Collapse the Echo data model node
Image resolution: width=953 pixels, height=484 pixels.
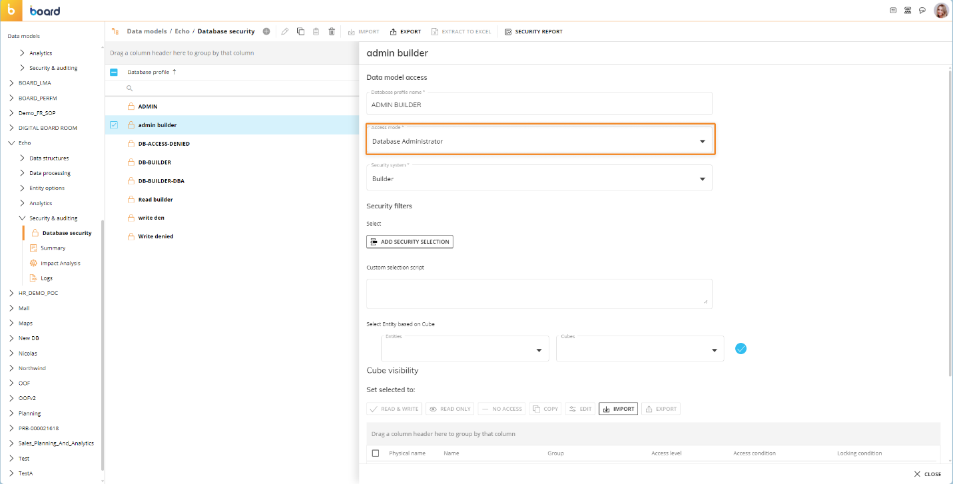(11, 143)
